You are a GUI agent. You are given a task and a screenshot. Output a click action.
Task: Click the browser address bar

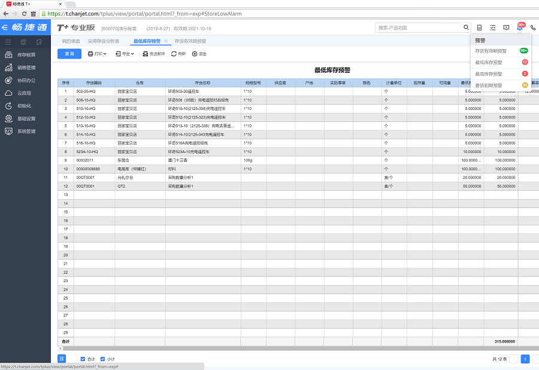[x=289, y=14]
